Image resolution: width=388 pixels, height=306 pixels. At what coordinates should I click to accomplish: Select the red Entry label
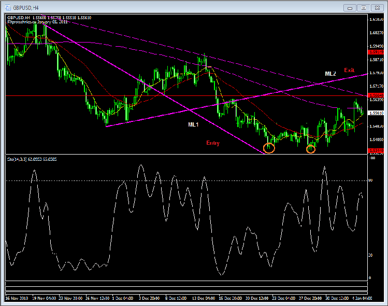click(213, 143)
